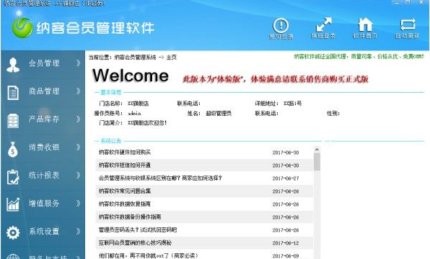Select the 统计报表 clipboard icon
The width and height of the screenshot is (430, 259).
tap(13, 177)
